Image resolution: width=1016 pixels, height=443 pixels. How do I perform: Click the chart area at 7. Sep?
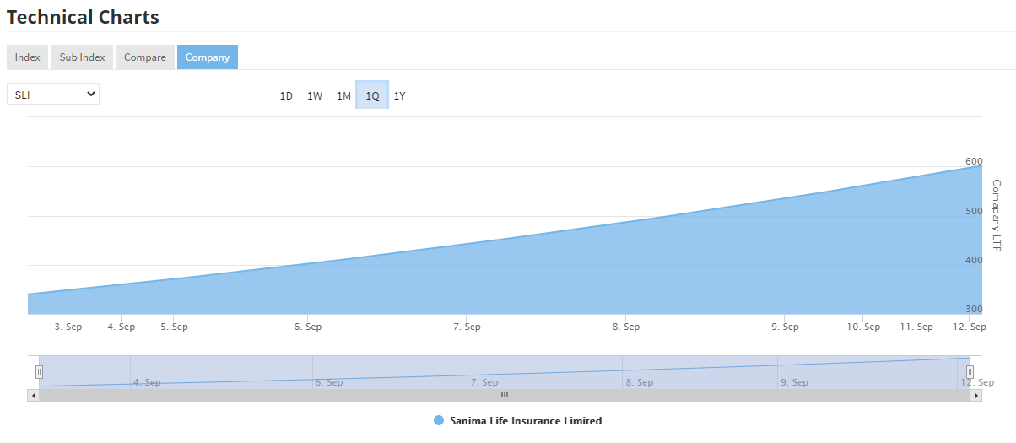(467, 278)
